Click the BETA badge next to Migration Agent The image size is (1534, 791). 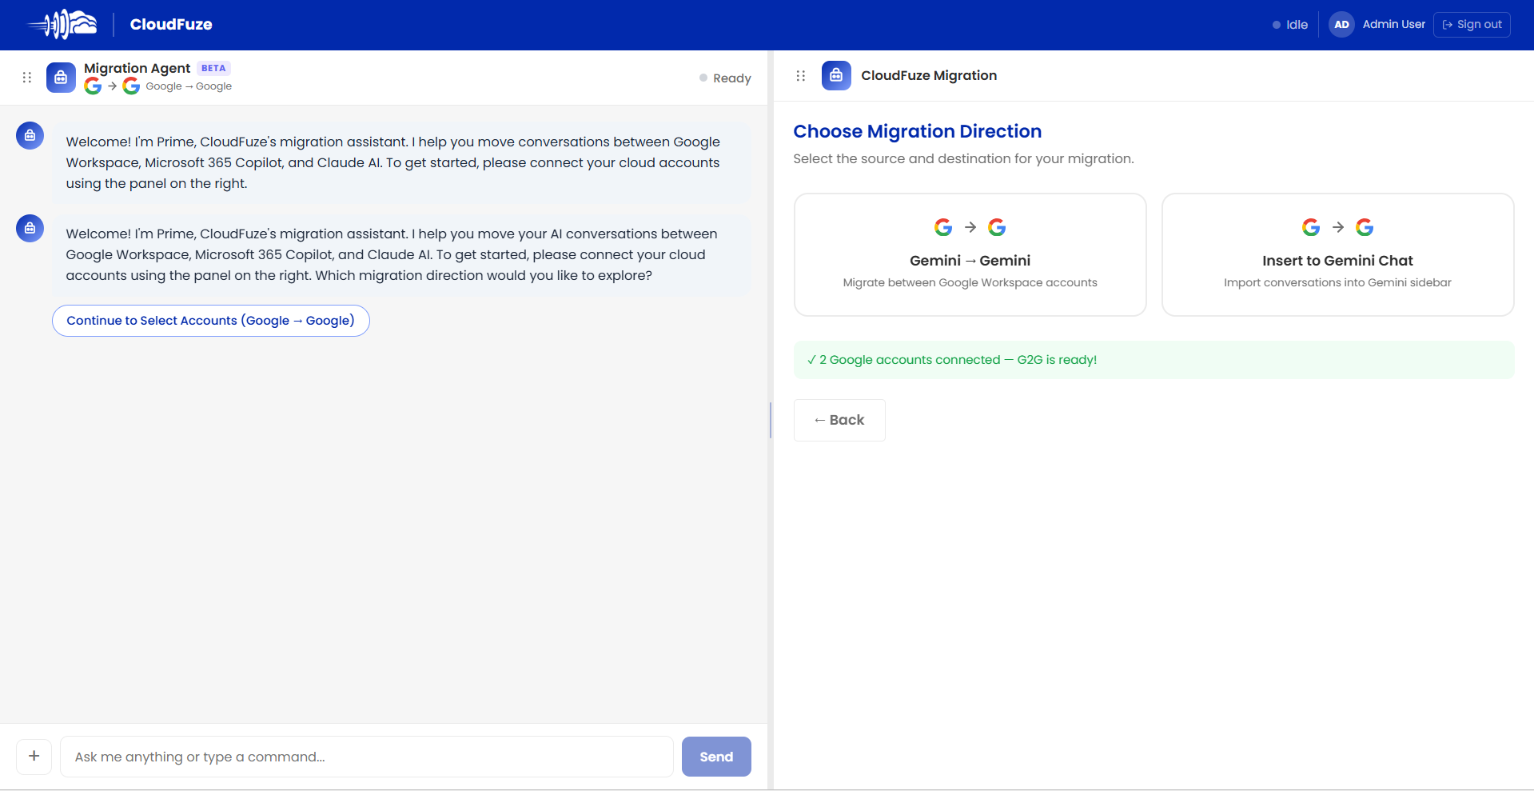click(213, 68)
